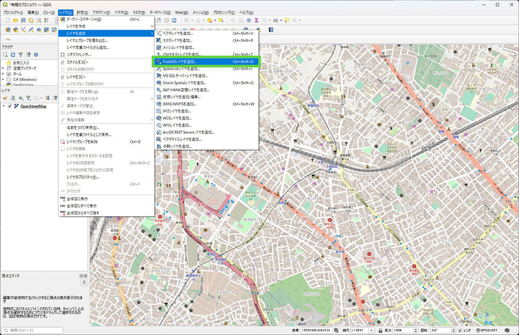Open the ヘルプ menu

pyautogui.click(x=246, y=13)
